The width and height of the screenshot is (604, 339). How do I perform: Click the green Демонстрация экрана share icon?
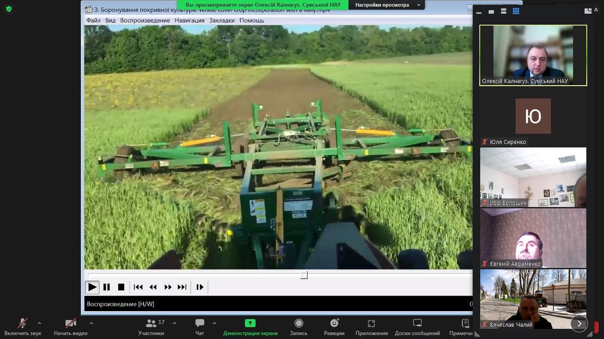[250, 323]
